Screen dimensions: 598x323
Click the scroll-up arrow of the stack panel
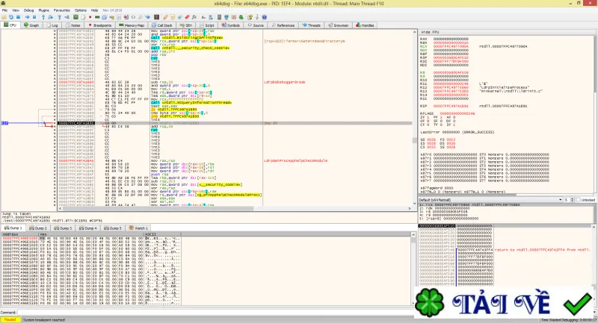(594, 227)
